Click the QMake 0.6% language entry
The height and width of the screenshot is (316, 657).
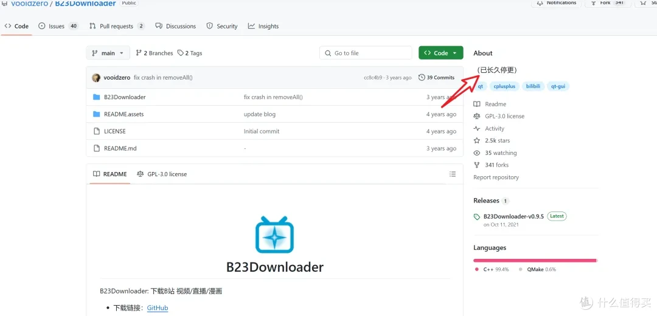pos(537,270)
